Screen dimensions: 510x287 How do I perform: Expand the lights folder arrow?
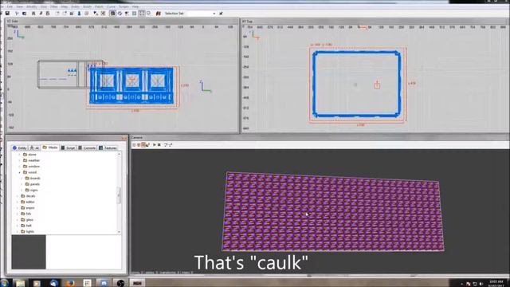pyautogui.click(x=18, y=231)
